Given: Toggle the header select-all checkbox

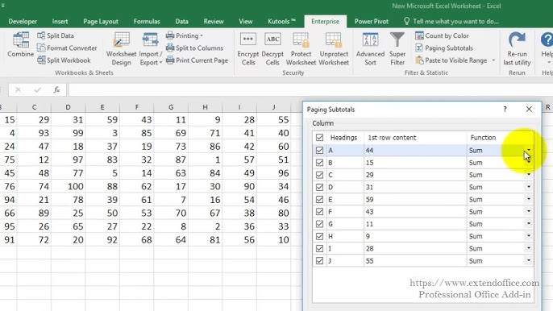Looking at the screenshot, I should point(319,138).
